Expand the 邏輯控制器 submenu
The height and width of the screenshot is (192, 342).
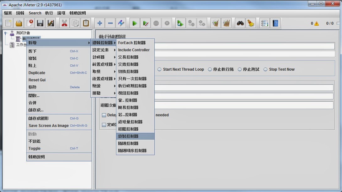pyautogui.click(x=104, y=43)
